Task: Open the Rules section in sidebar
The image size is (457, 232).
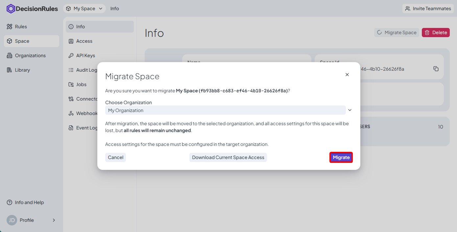Action: pos(21,27)
